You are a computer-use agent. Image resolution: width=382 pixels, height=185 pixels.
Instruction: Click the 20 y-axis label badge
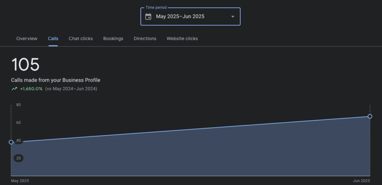click(x=19, y=158)
